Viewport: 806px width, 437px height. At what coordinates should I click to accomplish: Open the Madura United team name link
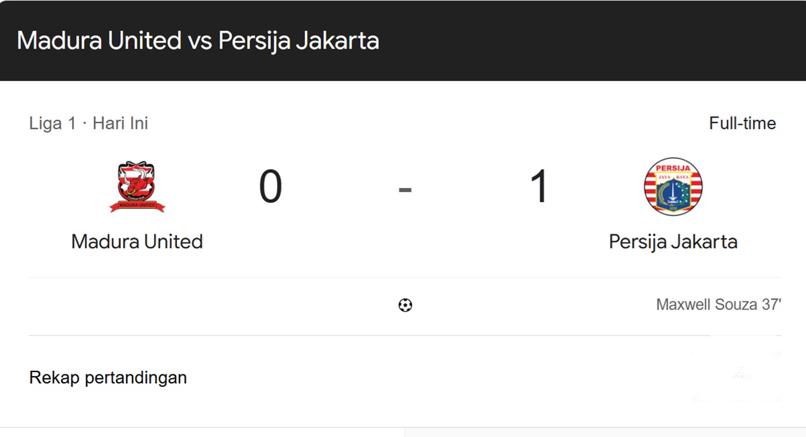(x=137, y=242)
